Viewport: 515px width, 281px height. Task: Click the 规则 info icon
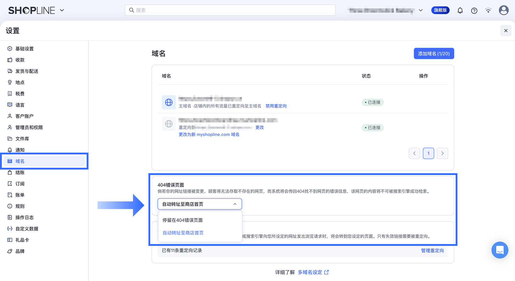pyautogui.click(x=10, y=206)
